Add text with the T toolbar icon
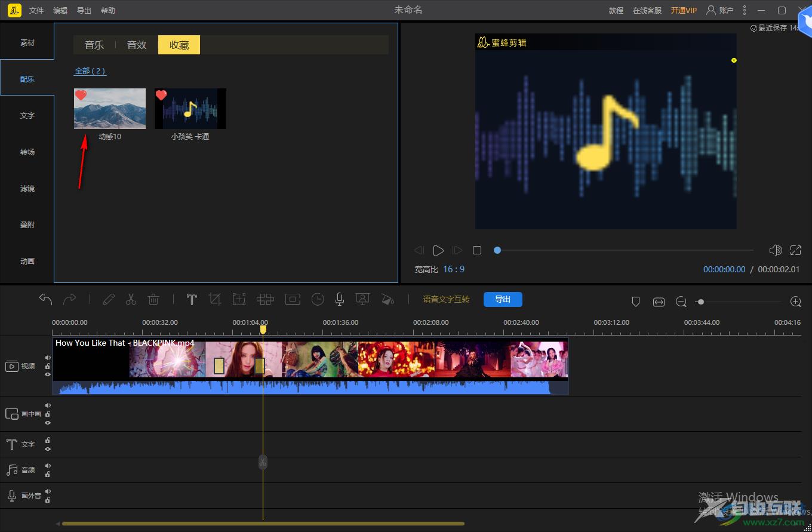This screenshot has height=532, width=812. tap(192, 299)
